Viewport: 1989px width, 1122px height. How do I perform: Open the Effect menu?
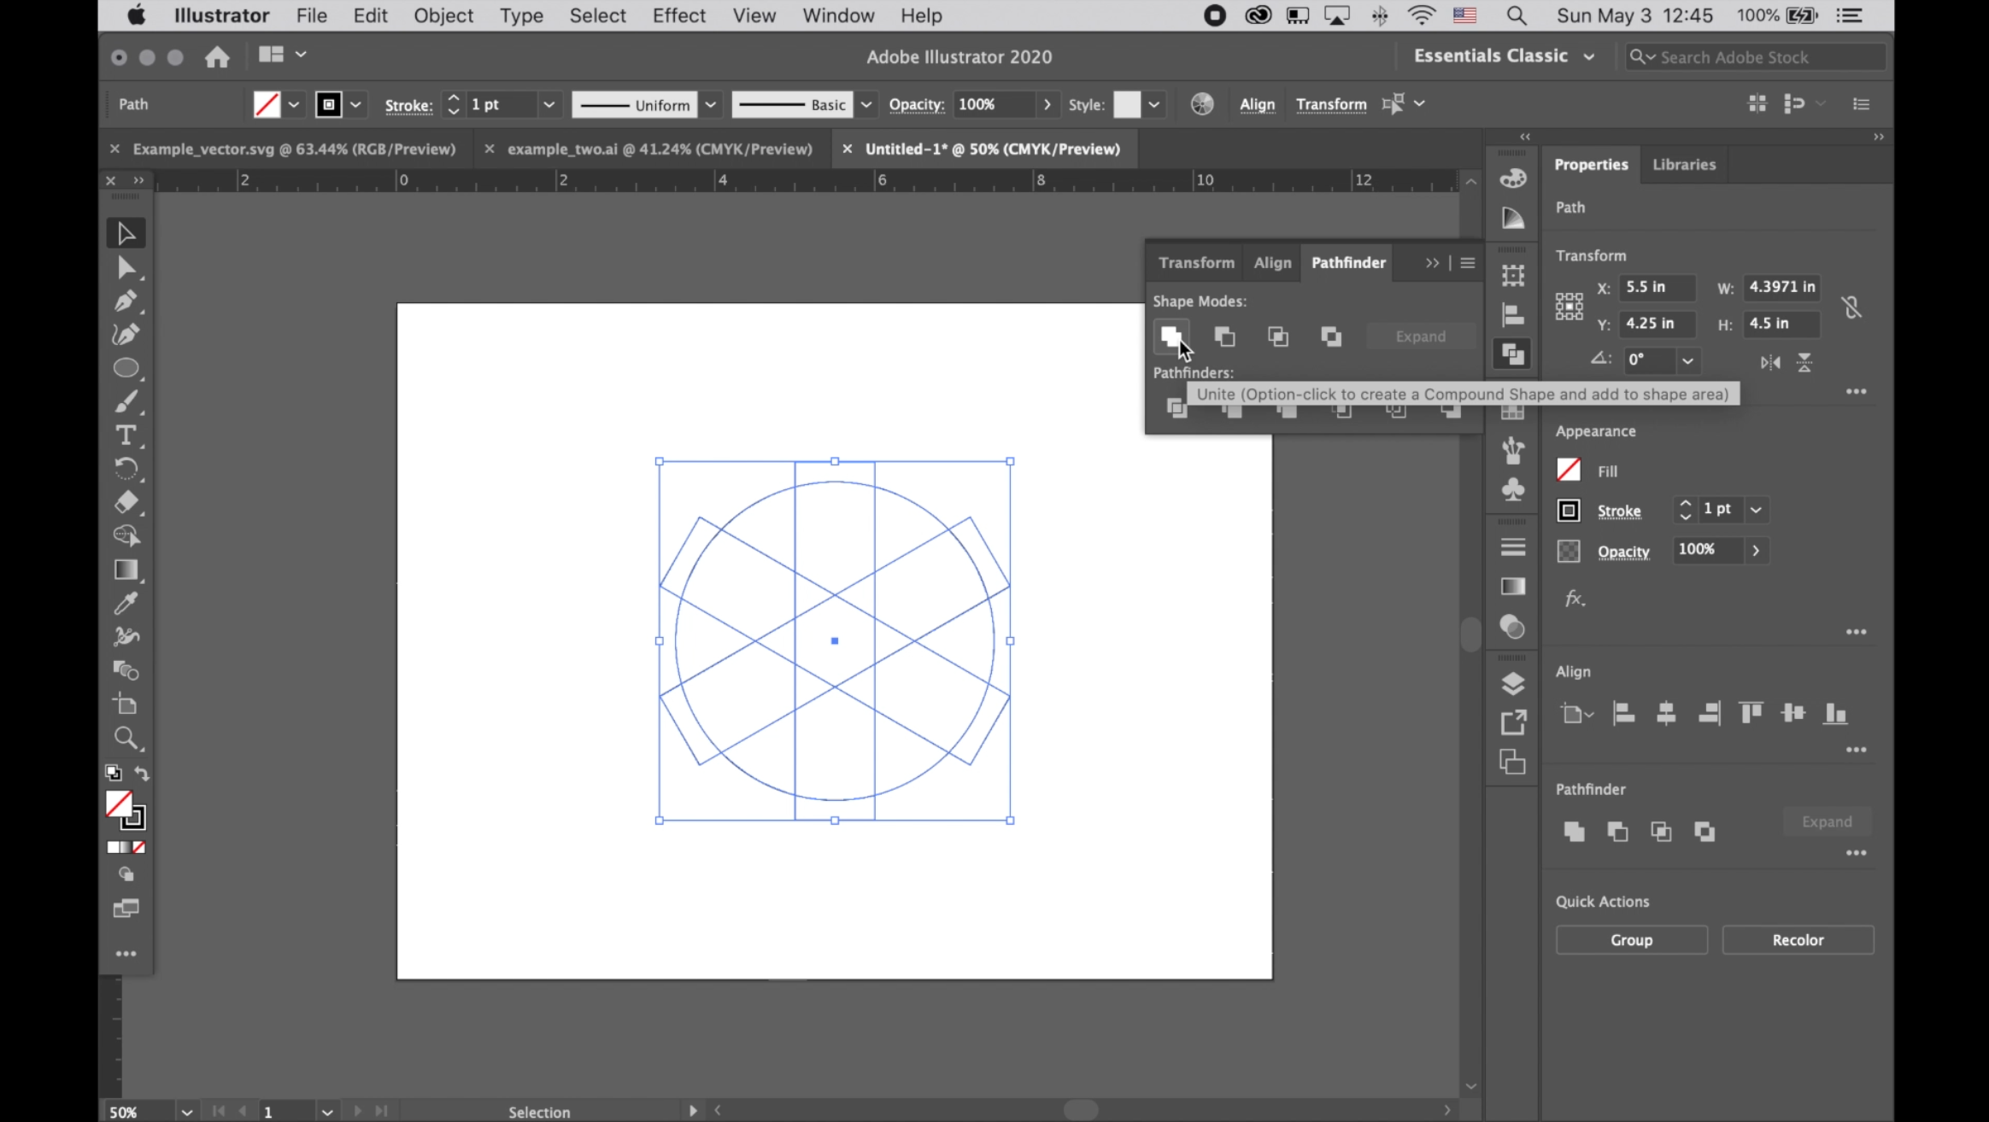678,15
